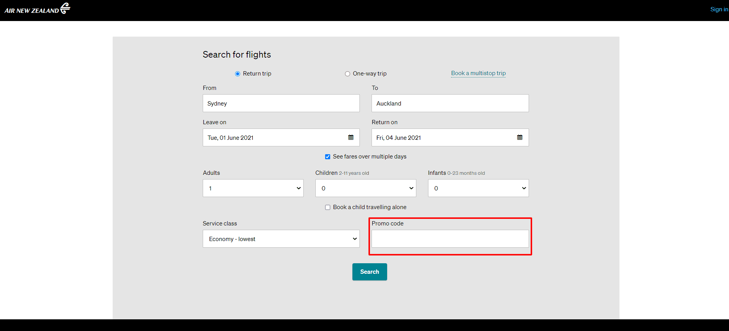Open the Book a multistop trip link
This screenshot has height=331, width=729.
pos(478,73)
